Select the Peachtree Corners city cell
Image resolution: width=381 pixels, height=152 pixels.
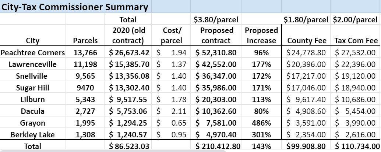click(33, 52)
